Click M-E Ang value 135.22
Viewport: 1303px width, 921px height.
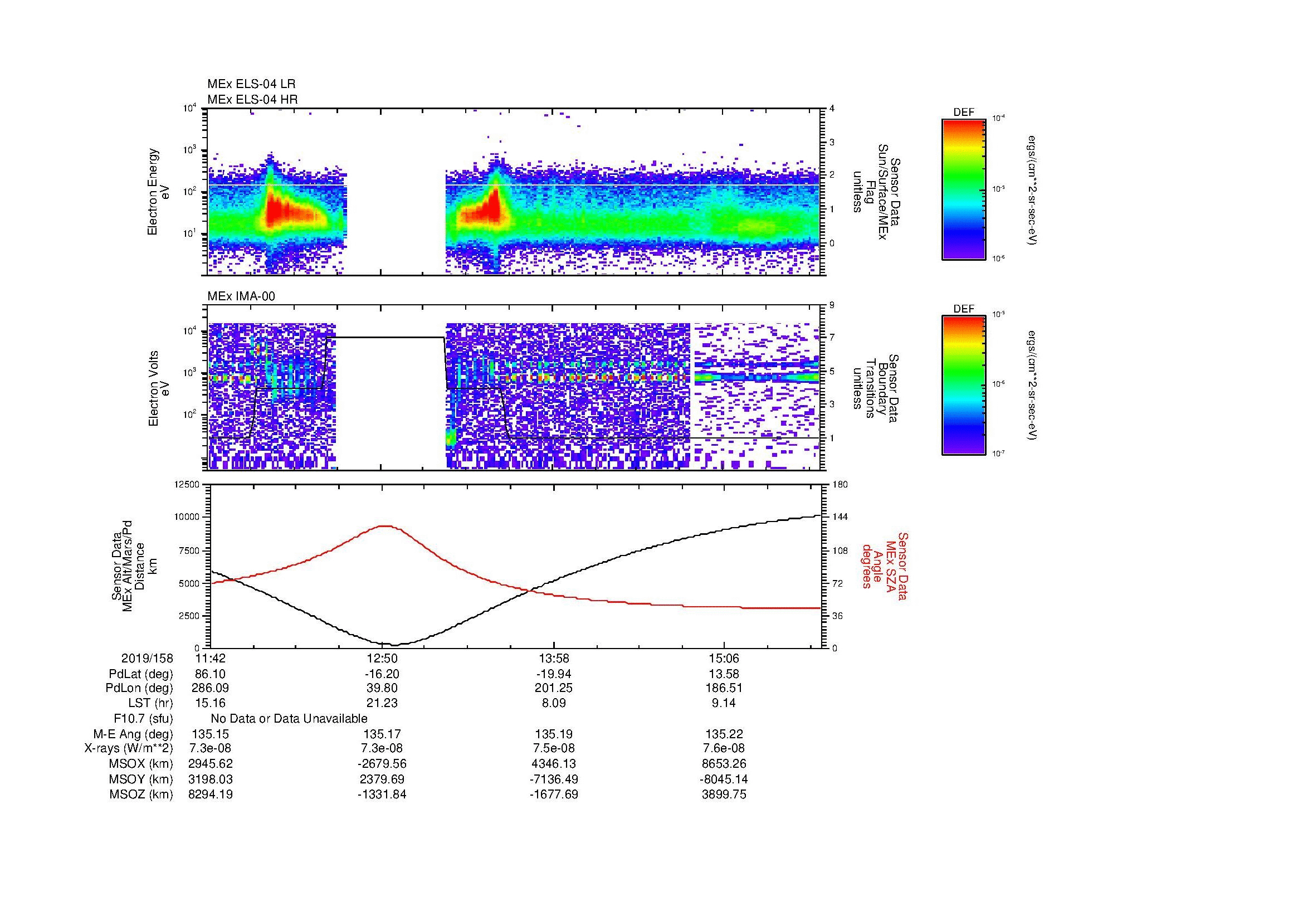724,734
